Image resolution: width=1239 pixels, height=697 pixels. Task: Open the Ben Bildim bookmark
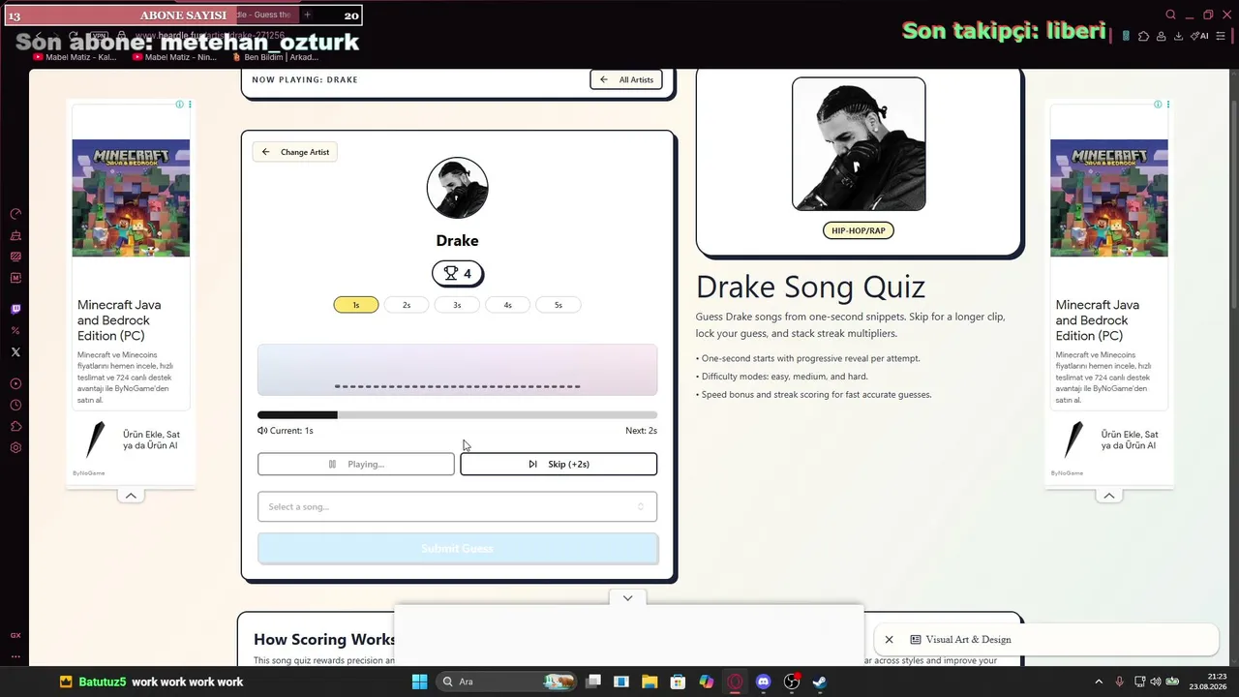click(x=276, y=57)
